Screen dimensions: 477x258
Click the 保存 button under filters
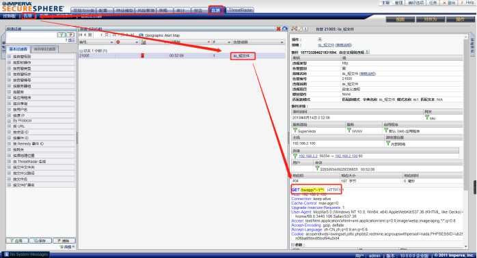pos(40,241)
